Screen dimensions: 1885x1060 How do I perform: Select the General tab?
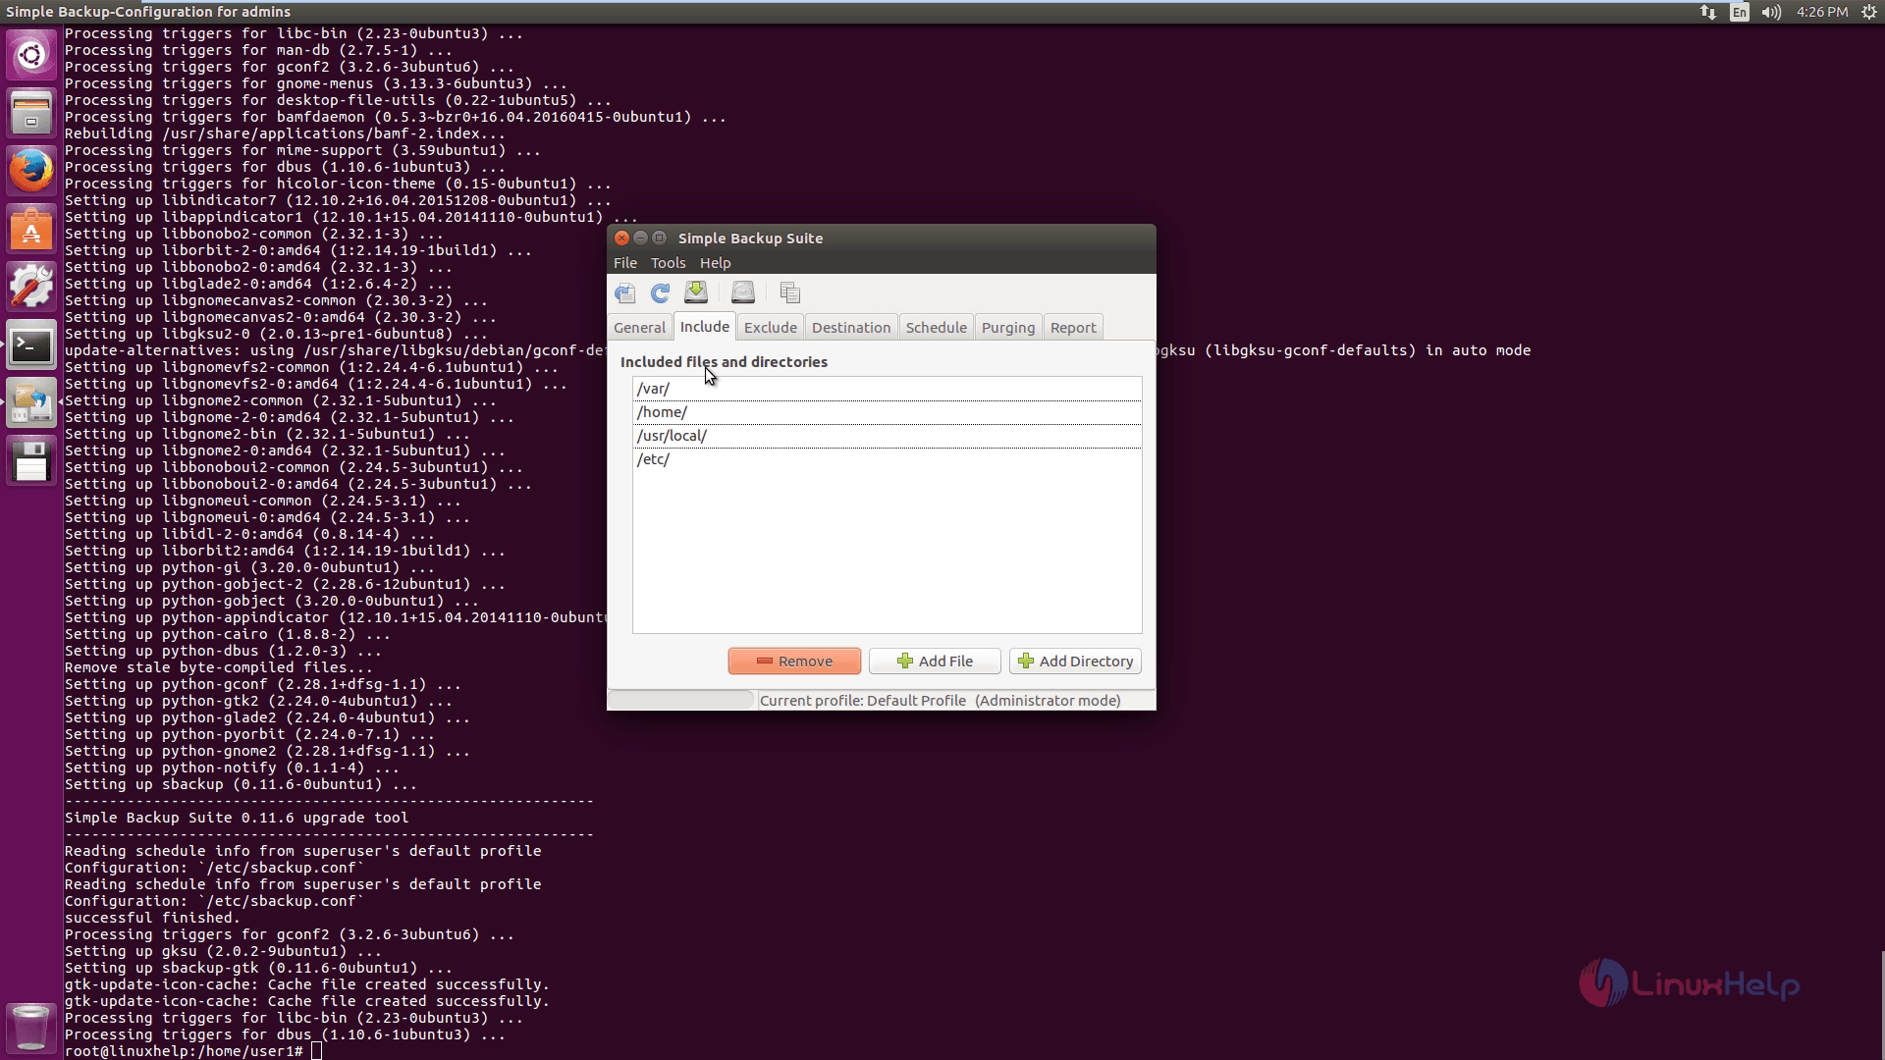tap(639, 326)
